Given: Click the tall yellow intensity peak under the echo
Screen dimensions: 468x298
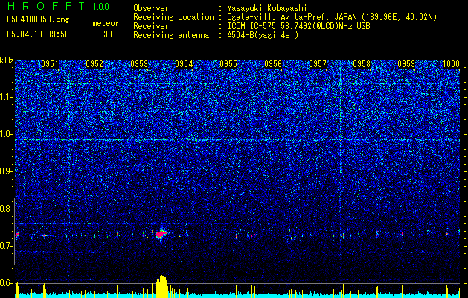Looking at the screenshot, I should coord(161,286).
